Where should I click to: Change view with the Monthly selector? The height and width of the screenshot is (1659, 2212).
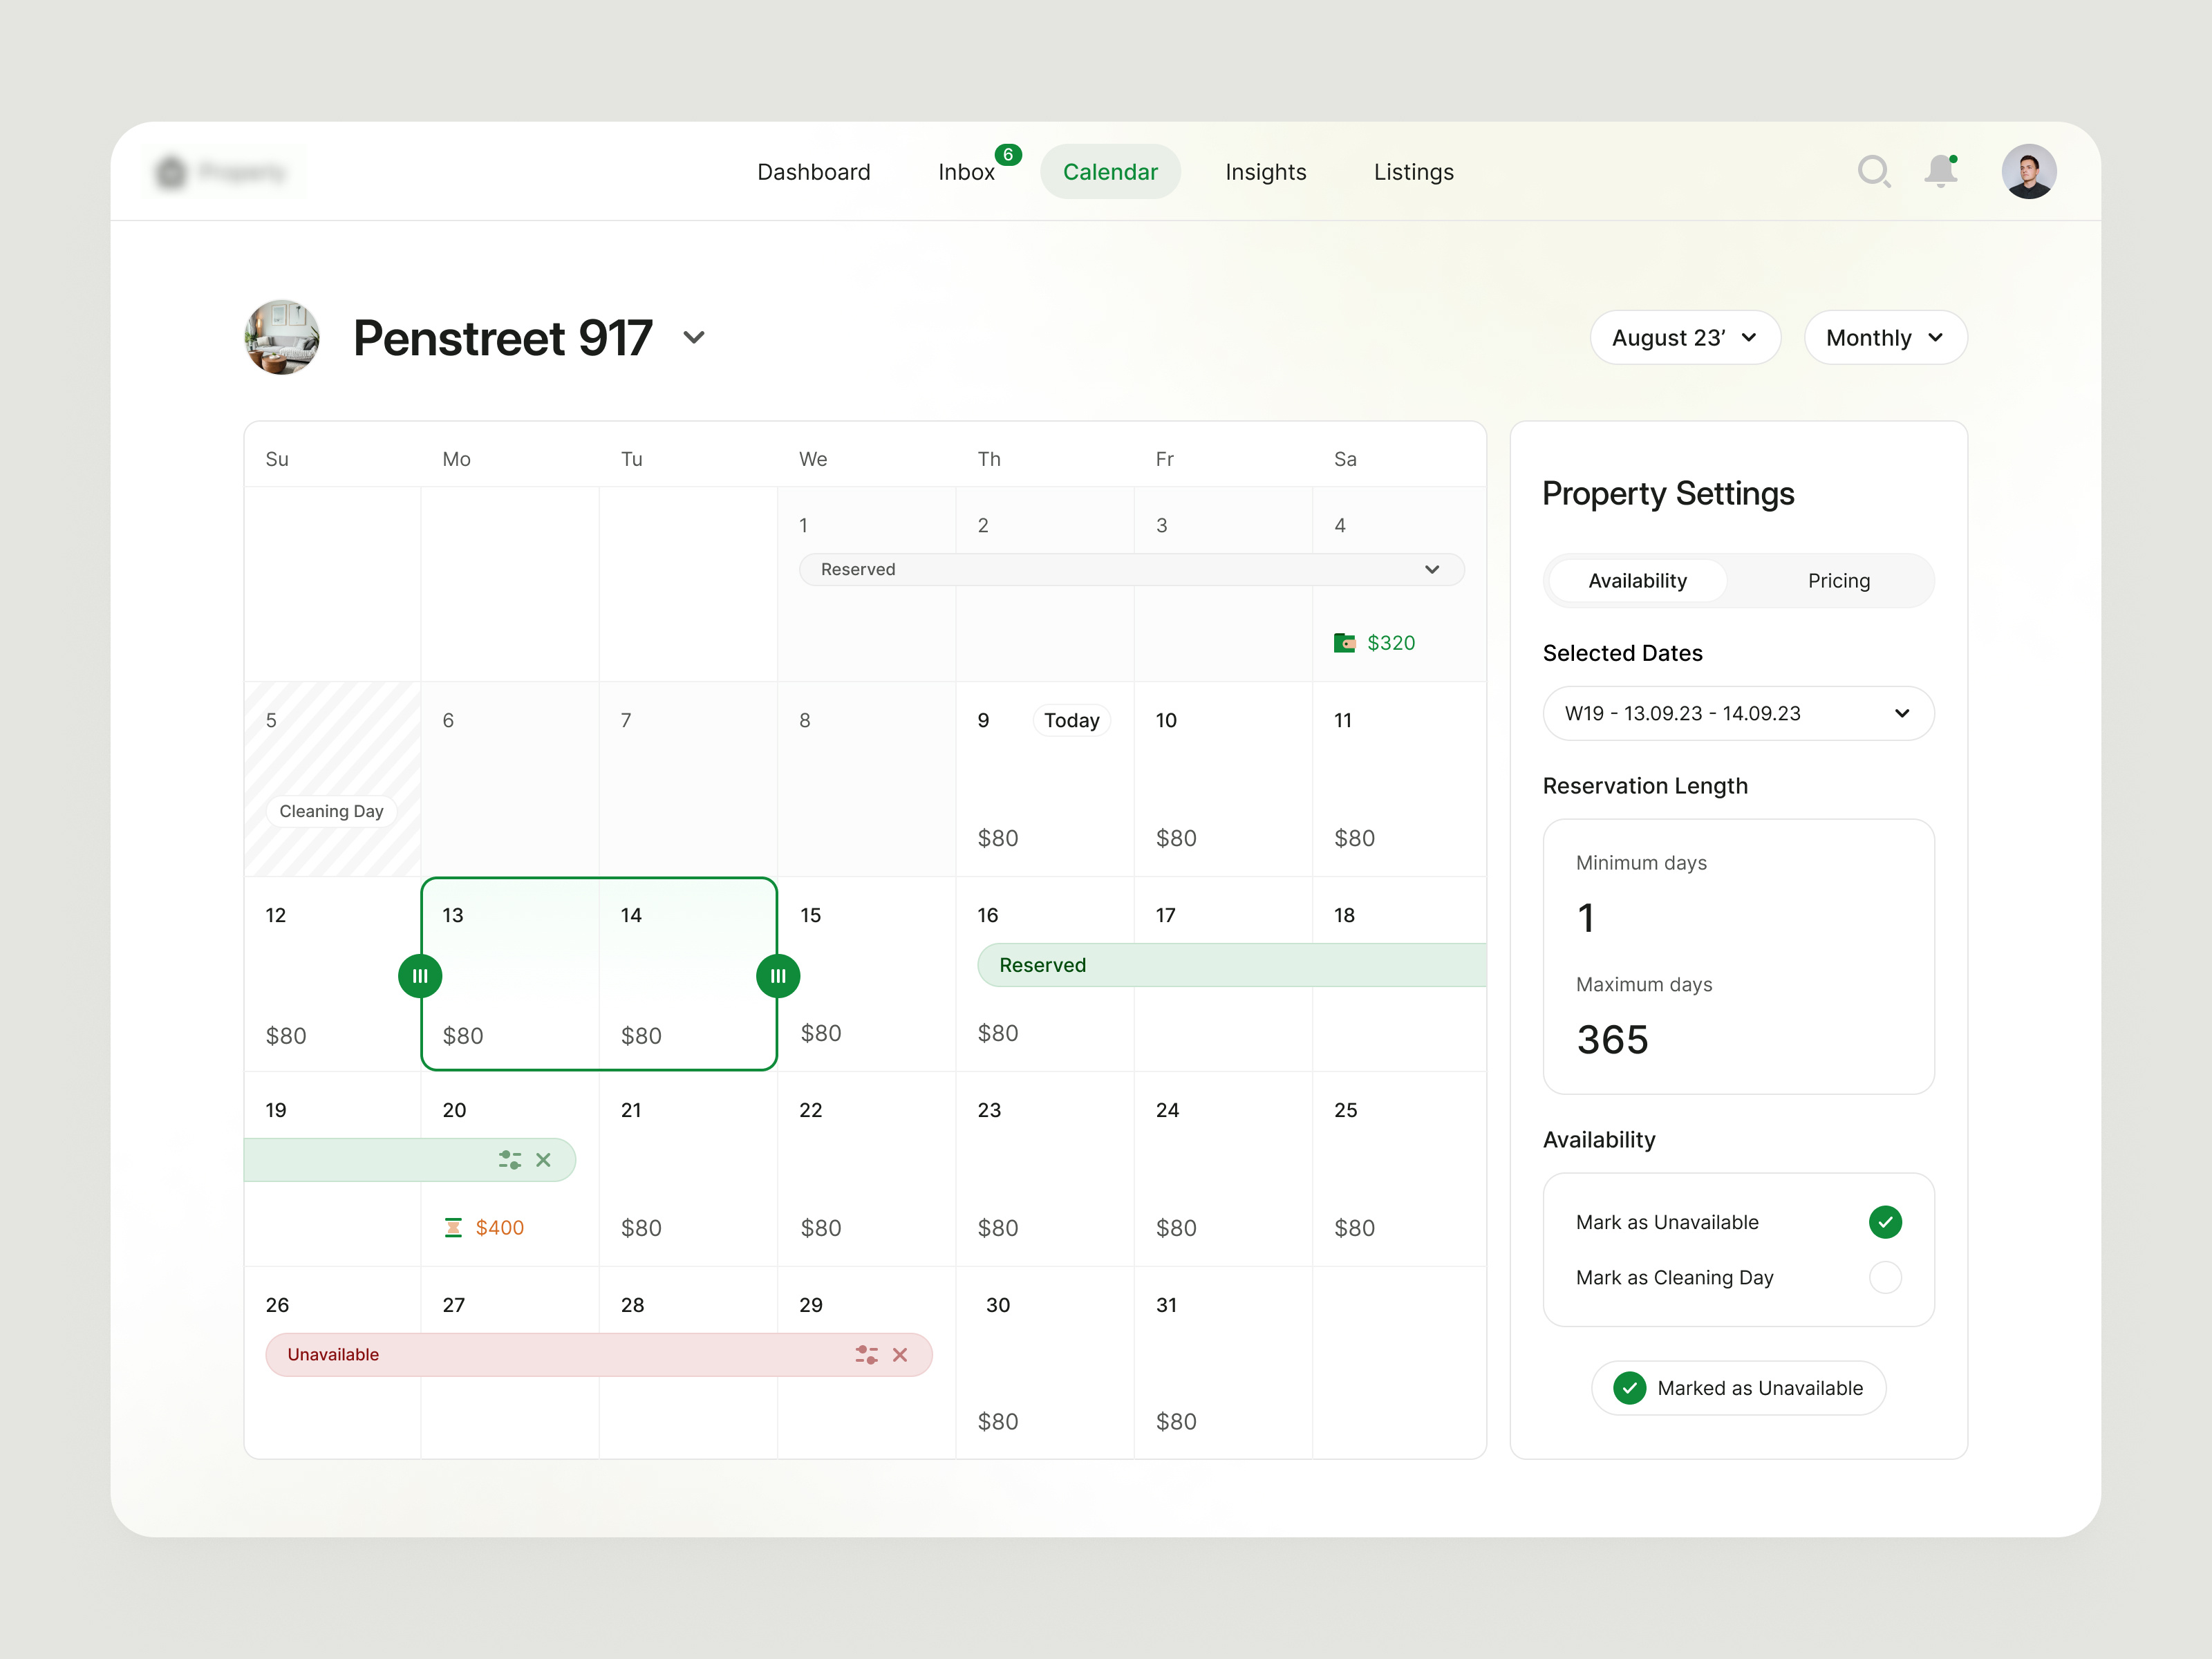(x=1884, y=338)
